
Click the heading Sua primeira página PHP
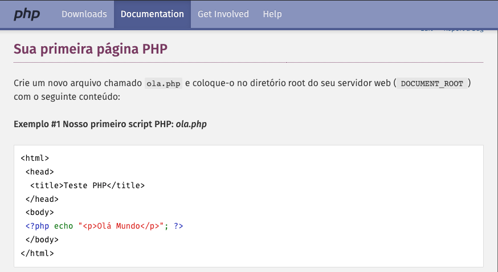coord(91,49)
